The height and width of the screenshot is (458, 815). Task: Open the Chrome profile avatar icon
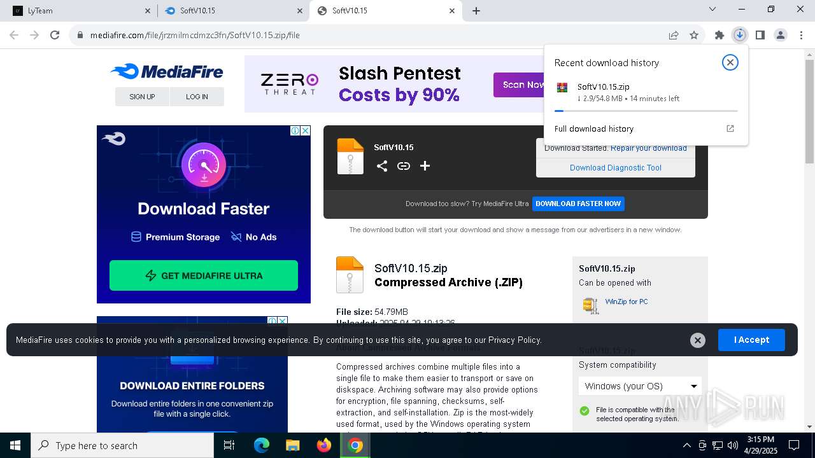(781, 35)
